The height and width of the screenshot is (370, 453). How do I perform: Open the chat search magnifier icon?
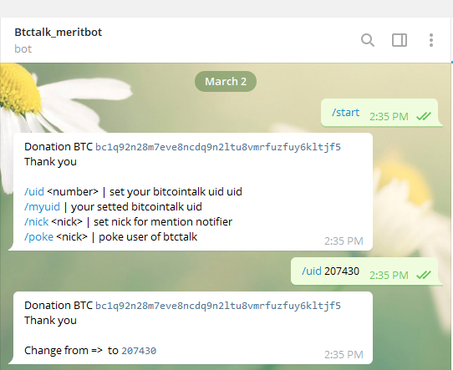click(x=368, y=40)
